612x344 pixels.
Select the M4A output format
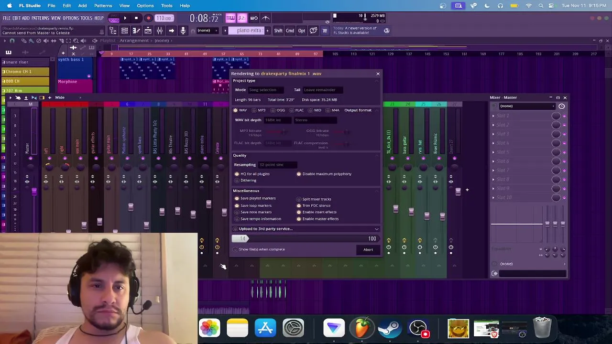tap(332, 110)
